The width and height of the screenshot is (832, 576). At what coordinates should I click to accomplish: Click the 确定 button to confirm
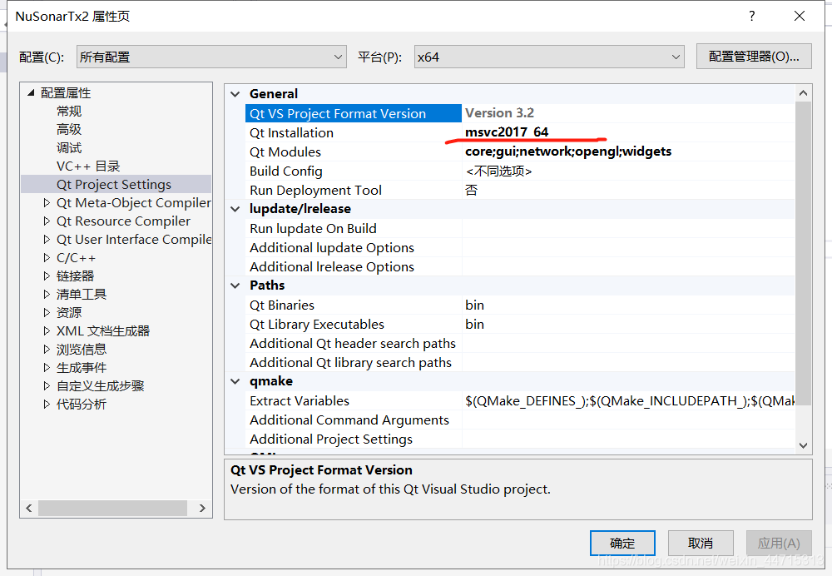(622, 543)
